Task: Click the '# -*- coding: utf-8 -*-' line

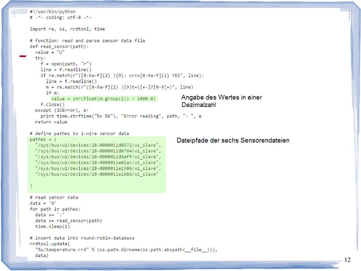Action: click(61, 18)
